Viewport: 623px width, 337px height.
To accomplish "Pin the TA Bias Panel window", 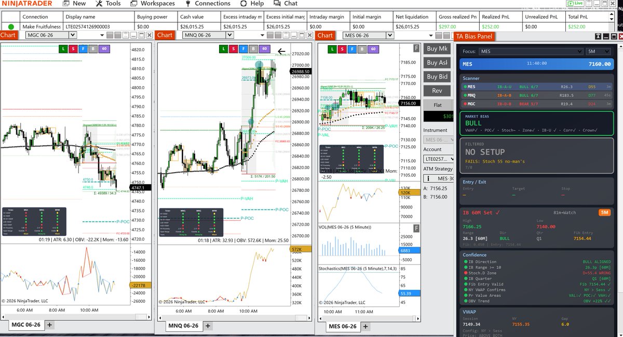I will tap(598, 36).
